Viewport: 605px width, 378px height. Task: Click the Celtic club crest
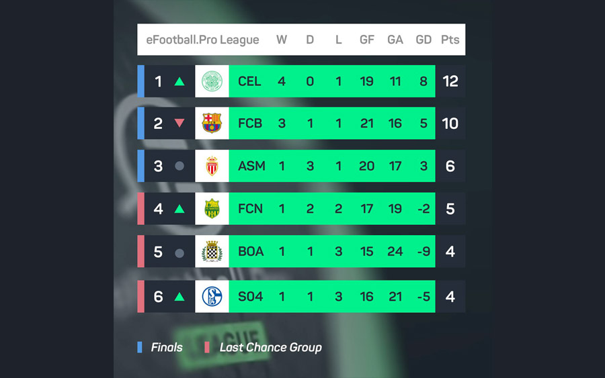212,81
